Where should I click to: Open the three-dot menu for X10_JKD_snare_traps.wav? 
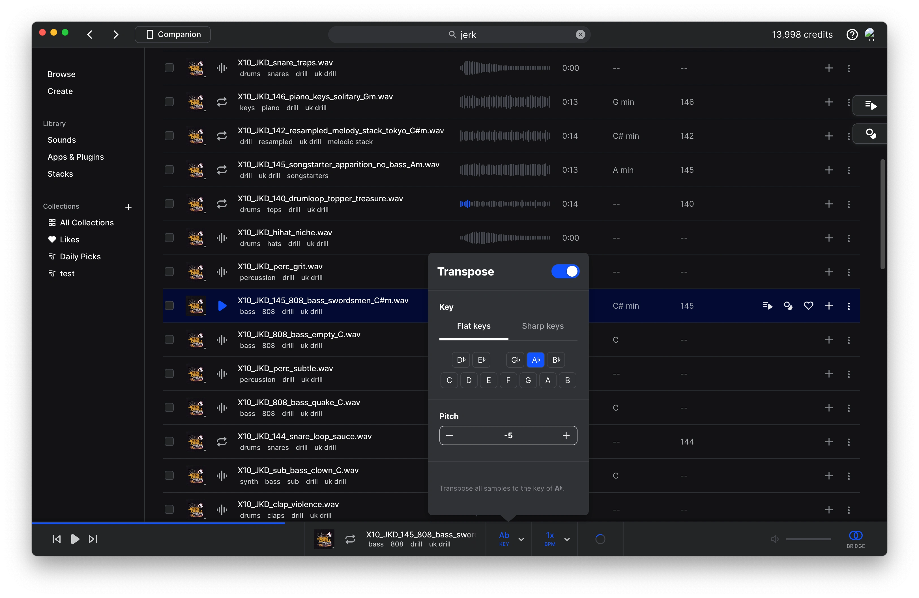[x=849, y=68]
